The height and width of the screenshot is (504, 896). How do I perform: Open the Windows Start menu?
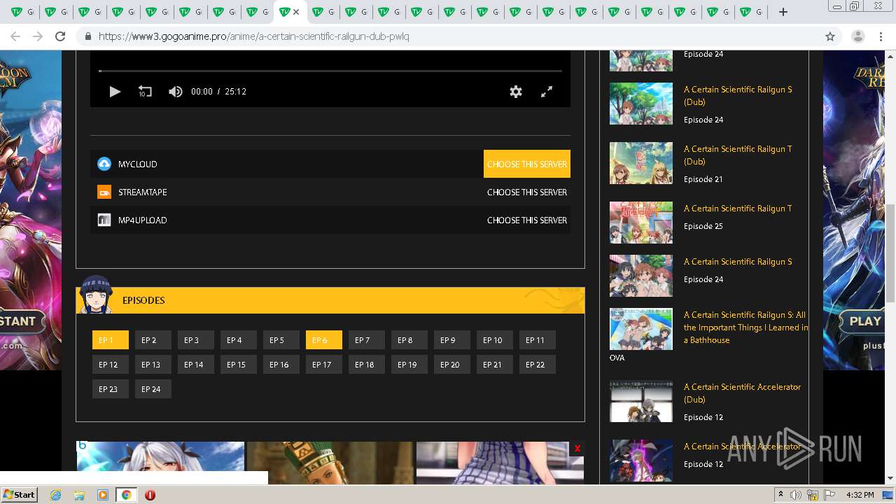20,494
